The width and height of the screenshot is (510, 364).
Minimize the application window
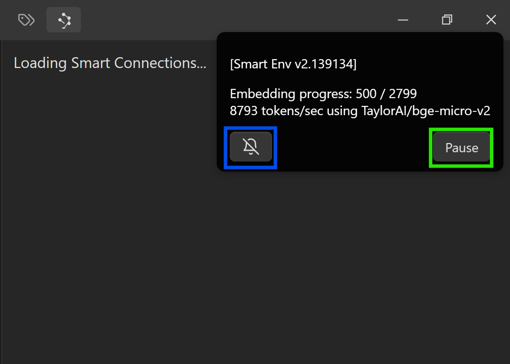click(403, 20)
